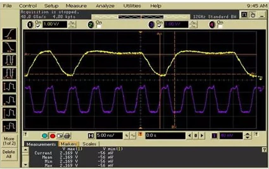Click the square-wave icon at top right
This screenshot has height=169, width=269.
(244, 15)
